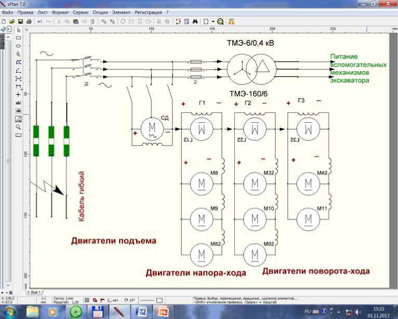The height and width of the screenshot is (319, 398).
Task: Open PowerPoint from the taskbar
Action: point(163,312)
